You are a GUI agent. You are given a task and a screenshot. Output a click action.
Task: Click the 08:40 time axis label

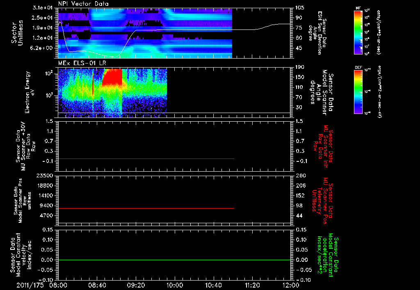coord(97,285)
